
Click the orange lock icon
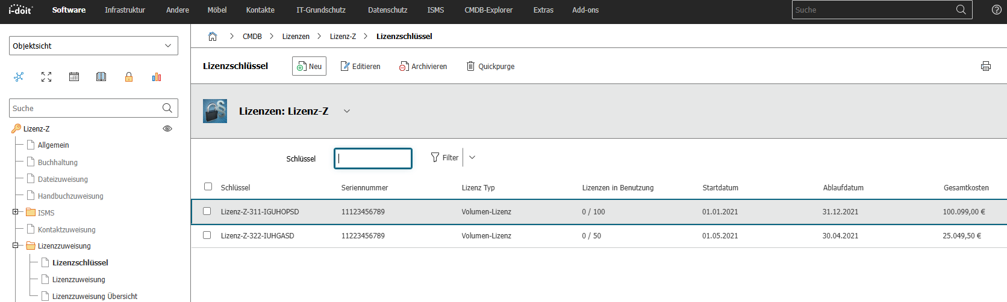129,77
